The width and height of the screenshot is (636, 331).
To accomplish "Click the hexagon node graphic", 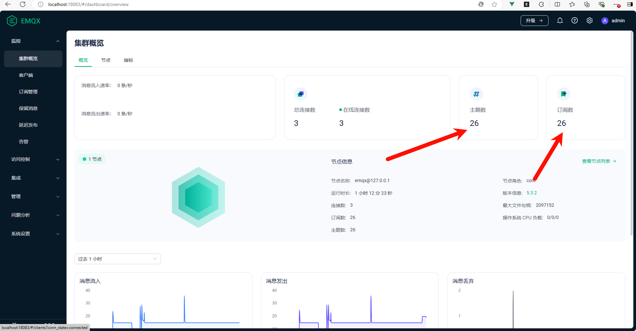I will [x=199, y=197].
